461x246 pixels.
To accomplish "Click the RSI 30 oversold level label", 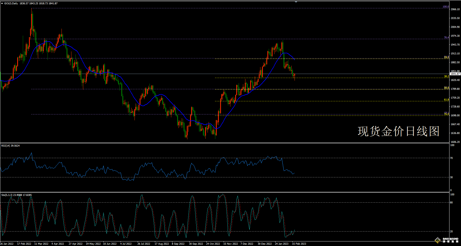I will coord(451,177).
